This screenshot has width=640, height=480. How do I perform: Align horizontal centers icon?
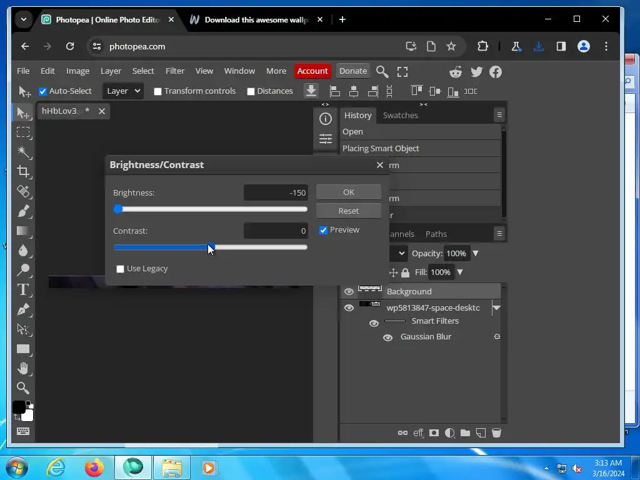coord(354,91)
